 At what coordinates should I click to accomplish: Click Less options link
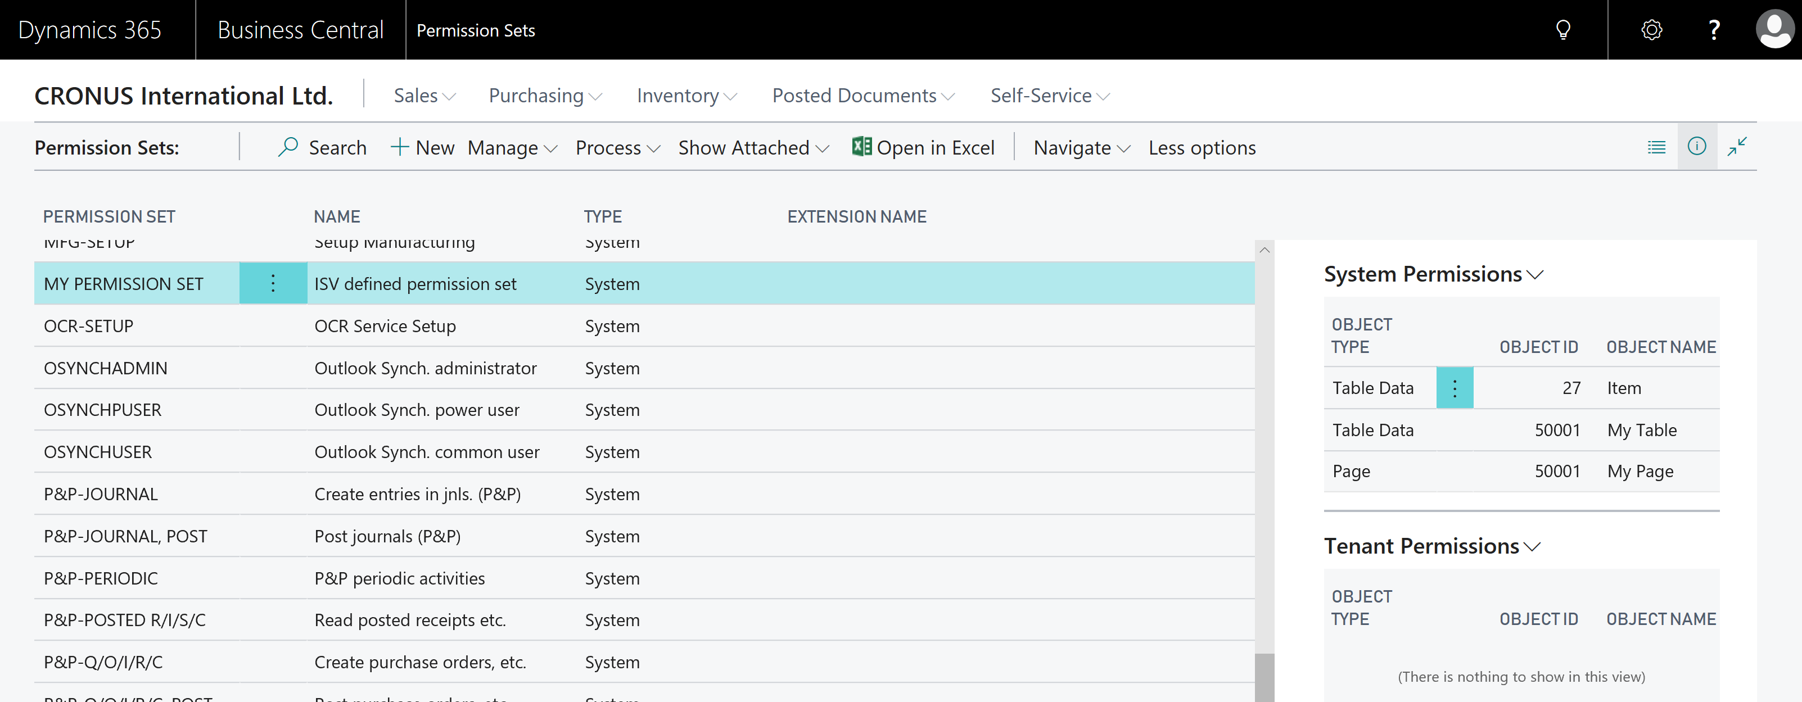point(1202,148)
